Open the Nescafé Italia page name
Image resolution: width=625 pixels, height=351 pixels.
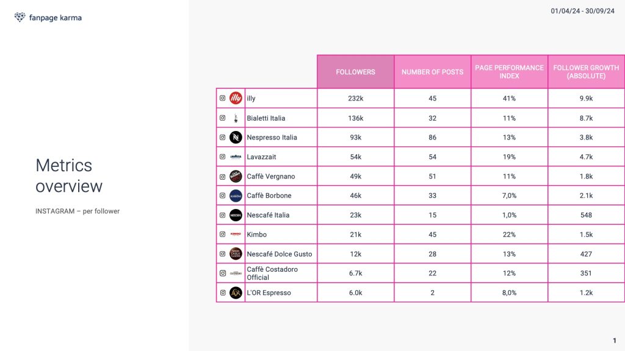pos(268,215)
